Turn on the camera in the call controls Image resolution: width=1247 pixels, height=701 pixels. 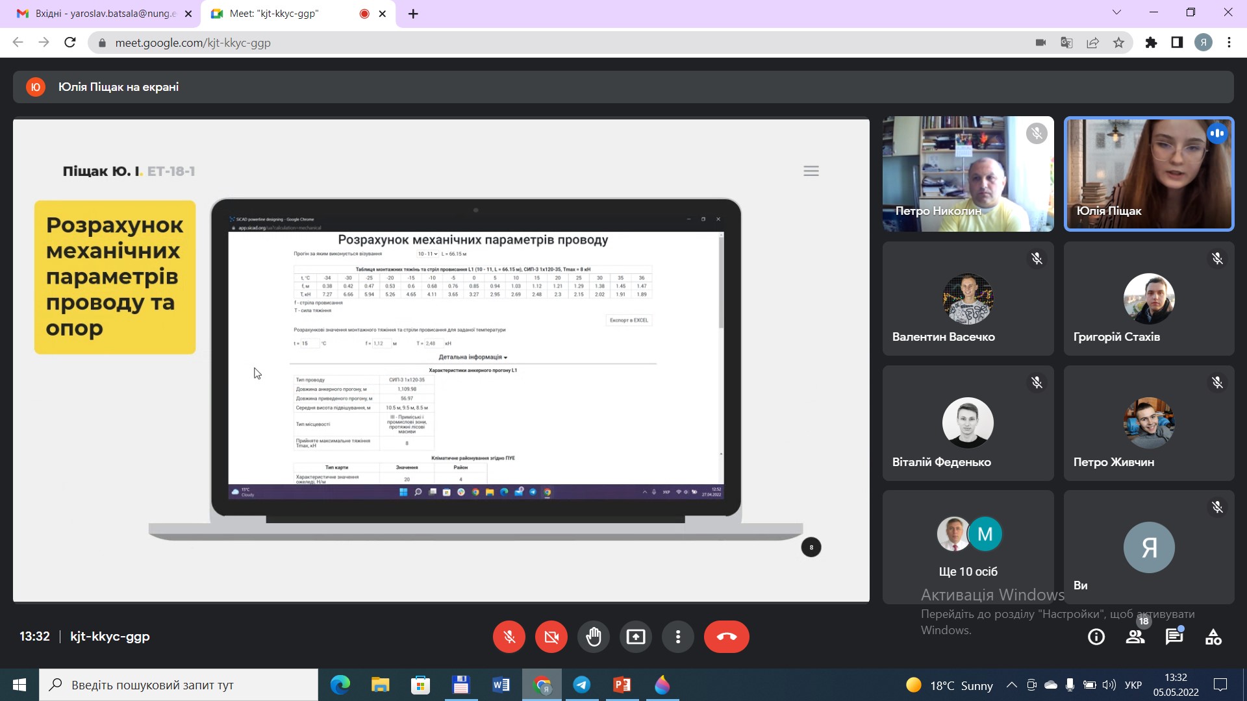click(x=551, y=637)
